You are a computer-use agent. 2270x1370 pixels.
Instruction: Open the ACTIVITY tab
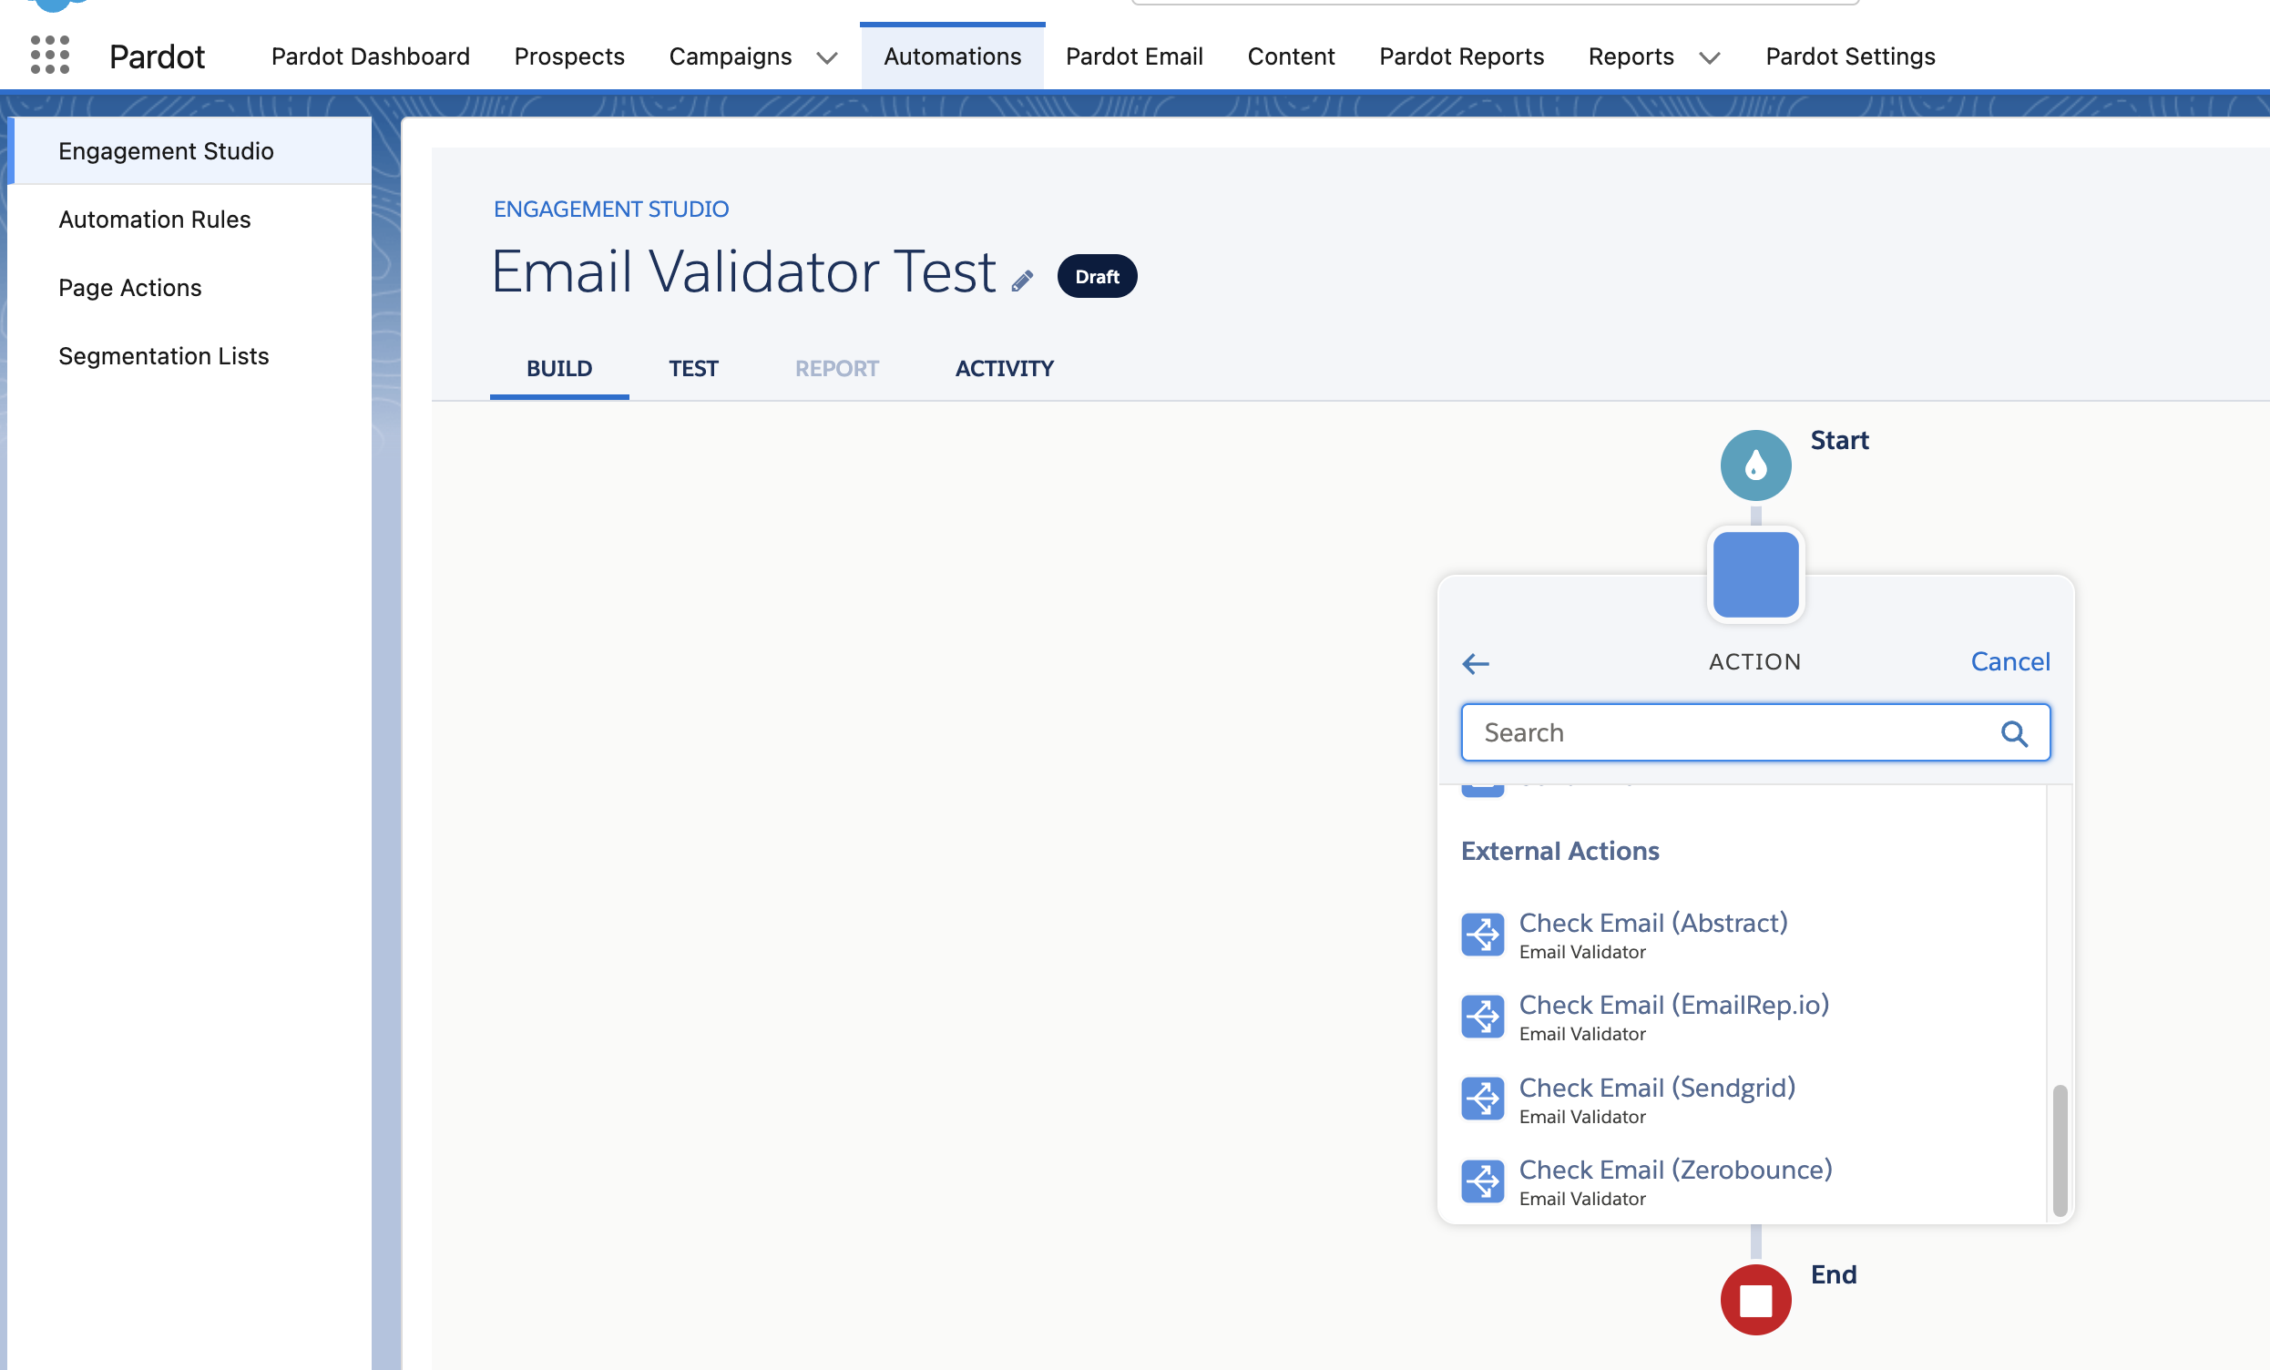click(x=1003, y=369)
